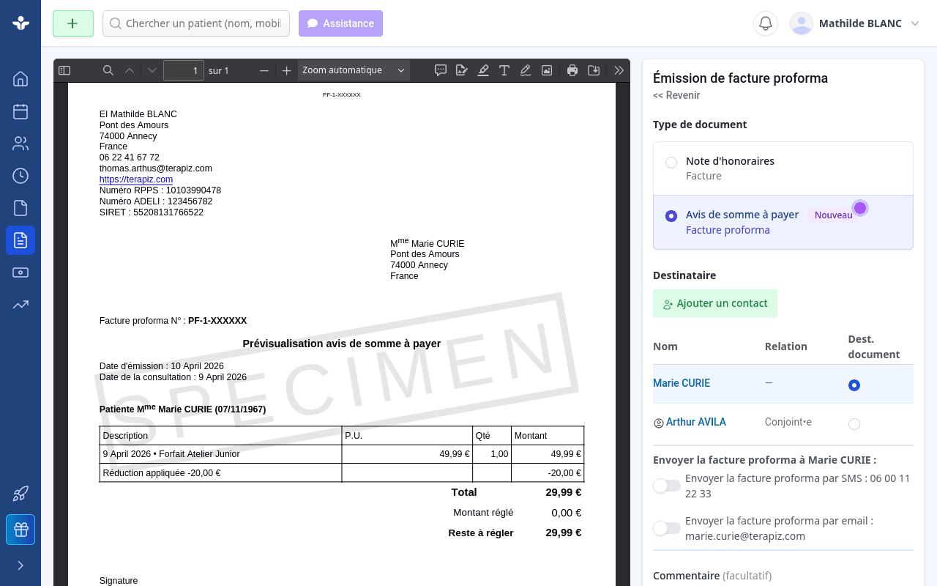Focus the patient search field

point(196,23)
